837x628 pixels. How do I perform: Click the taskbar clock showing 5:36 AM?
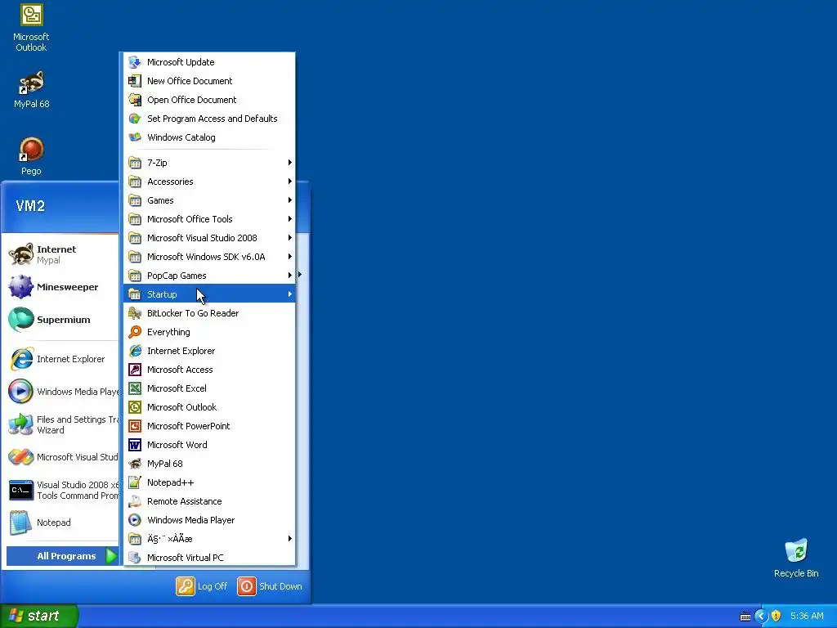tap(807, 616)
